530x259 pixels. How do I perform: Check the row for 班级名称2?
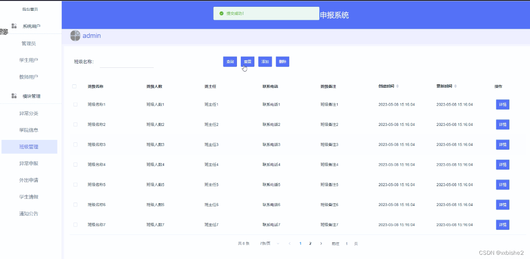pyautogui.click(x=76, y=125)
